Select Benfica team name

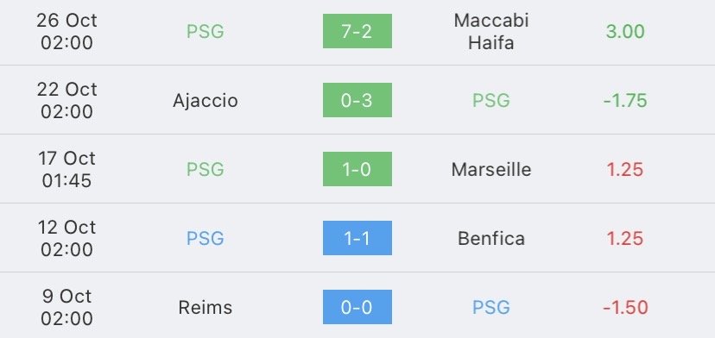(x=491, y=238)
